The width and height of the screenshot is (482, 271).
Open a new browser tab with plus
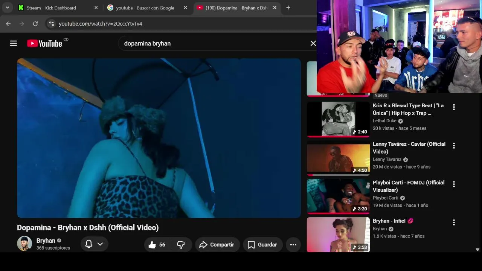tap(288, 8)
